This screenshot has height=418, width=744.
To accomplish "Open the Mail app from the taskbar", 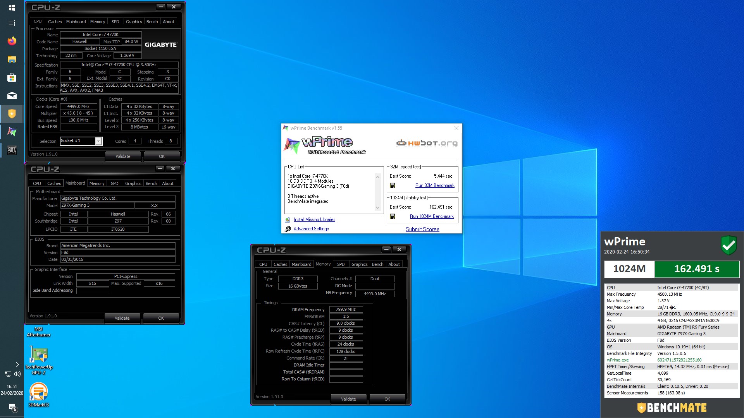I will tap(12, 96).
